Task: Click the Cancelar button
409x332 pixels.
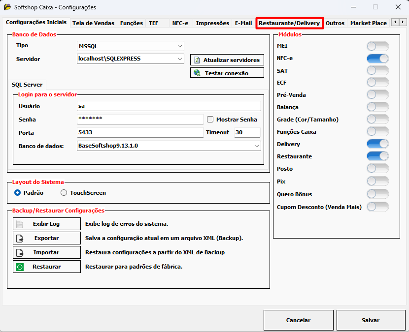Action: click(x=298, y=320)
